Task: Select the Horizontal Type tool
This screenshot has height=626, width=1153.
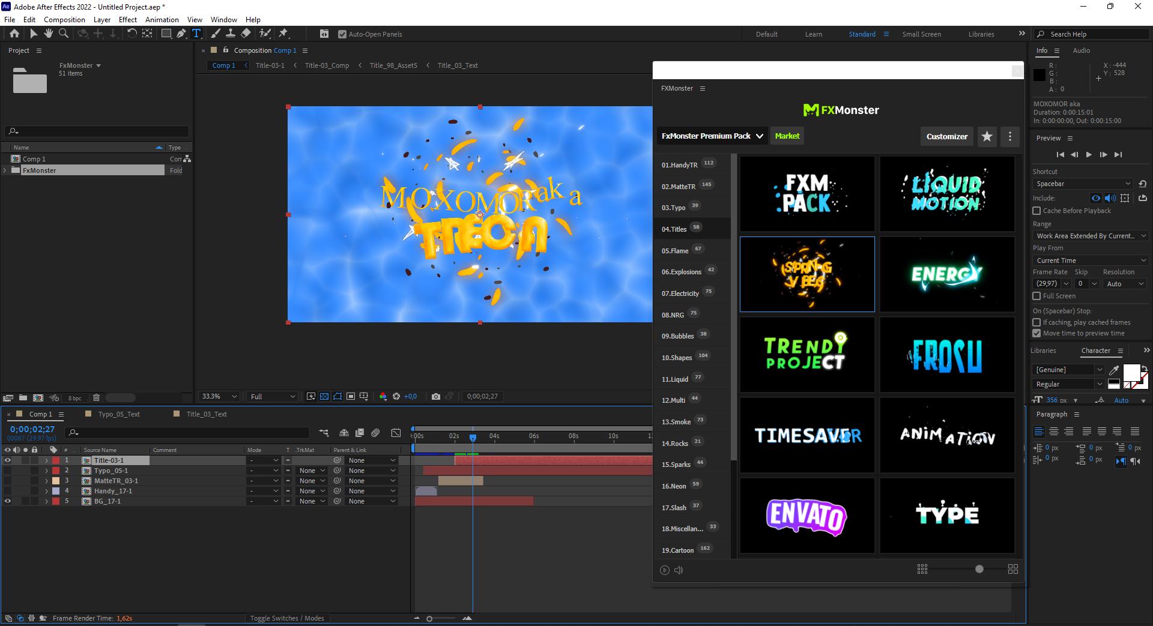Action: 196,34
